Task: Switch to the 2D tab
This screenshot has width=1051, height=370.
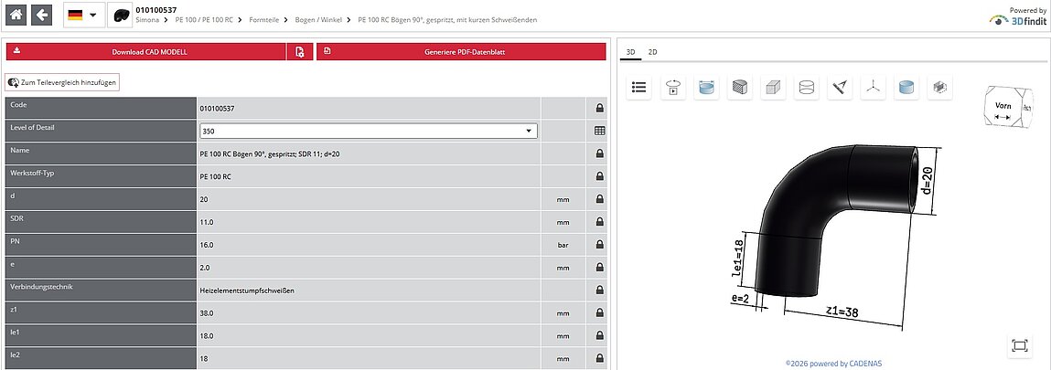Action: pyautogui.click(x=653, y=52)
